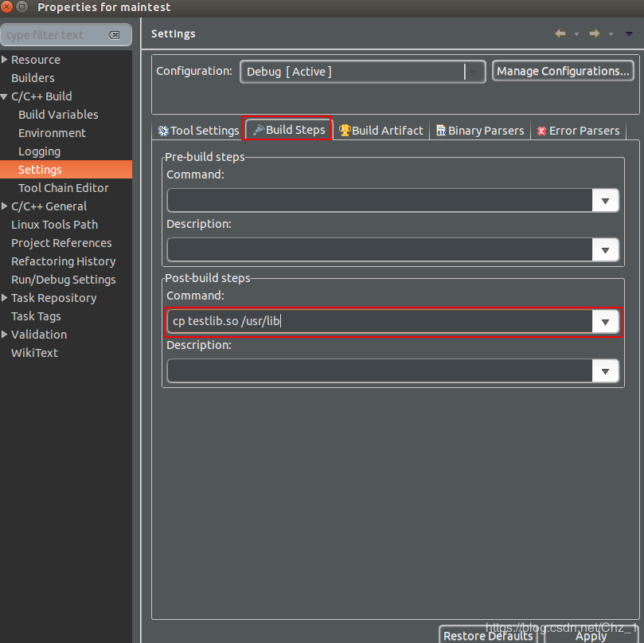Click the Build Artifact trophy icon
644x643 pixels.
coord(345,131)
